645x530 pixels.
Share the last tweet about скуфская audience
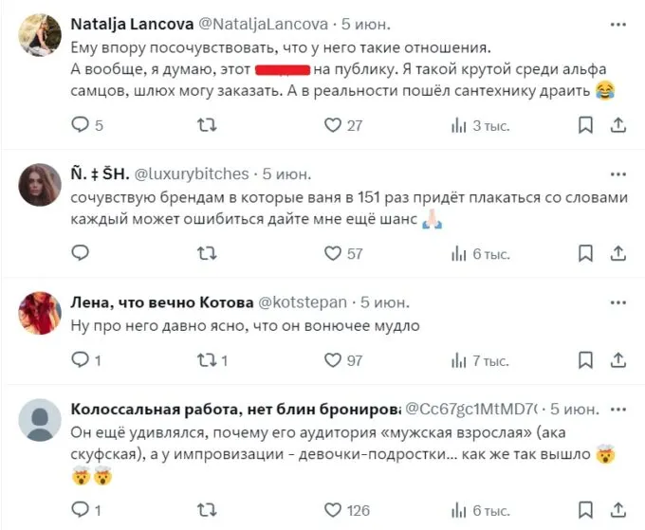tap(617, 511)
